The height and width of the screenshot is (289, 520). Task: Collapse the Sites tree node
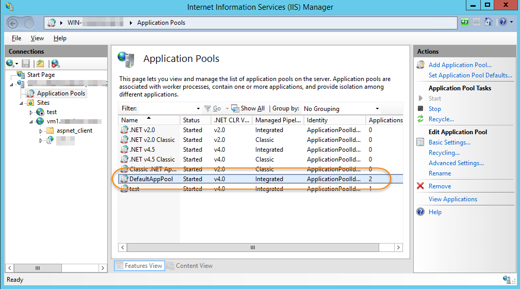pyautogui.click(x=22, y=103)
